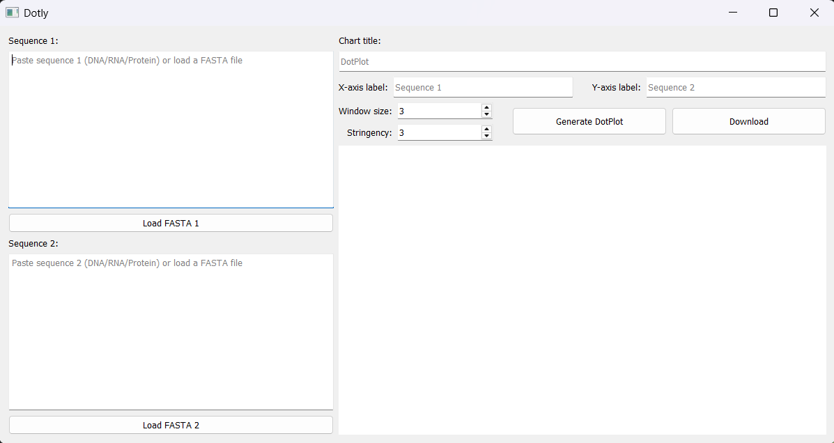Maximize the Dotly window
The image size is (834, 443).
[773, 13]
